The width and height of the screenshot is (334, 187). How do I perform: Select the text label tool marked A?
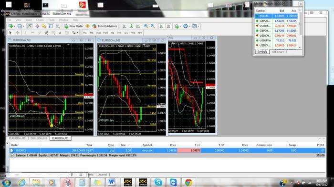(60, 33)
